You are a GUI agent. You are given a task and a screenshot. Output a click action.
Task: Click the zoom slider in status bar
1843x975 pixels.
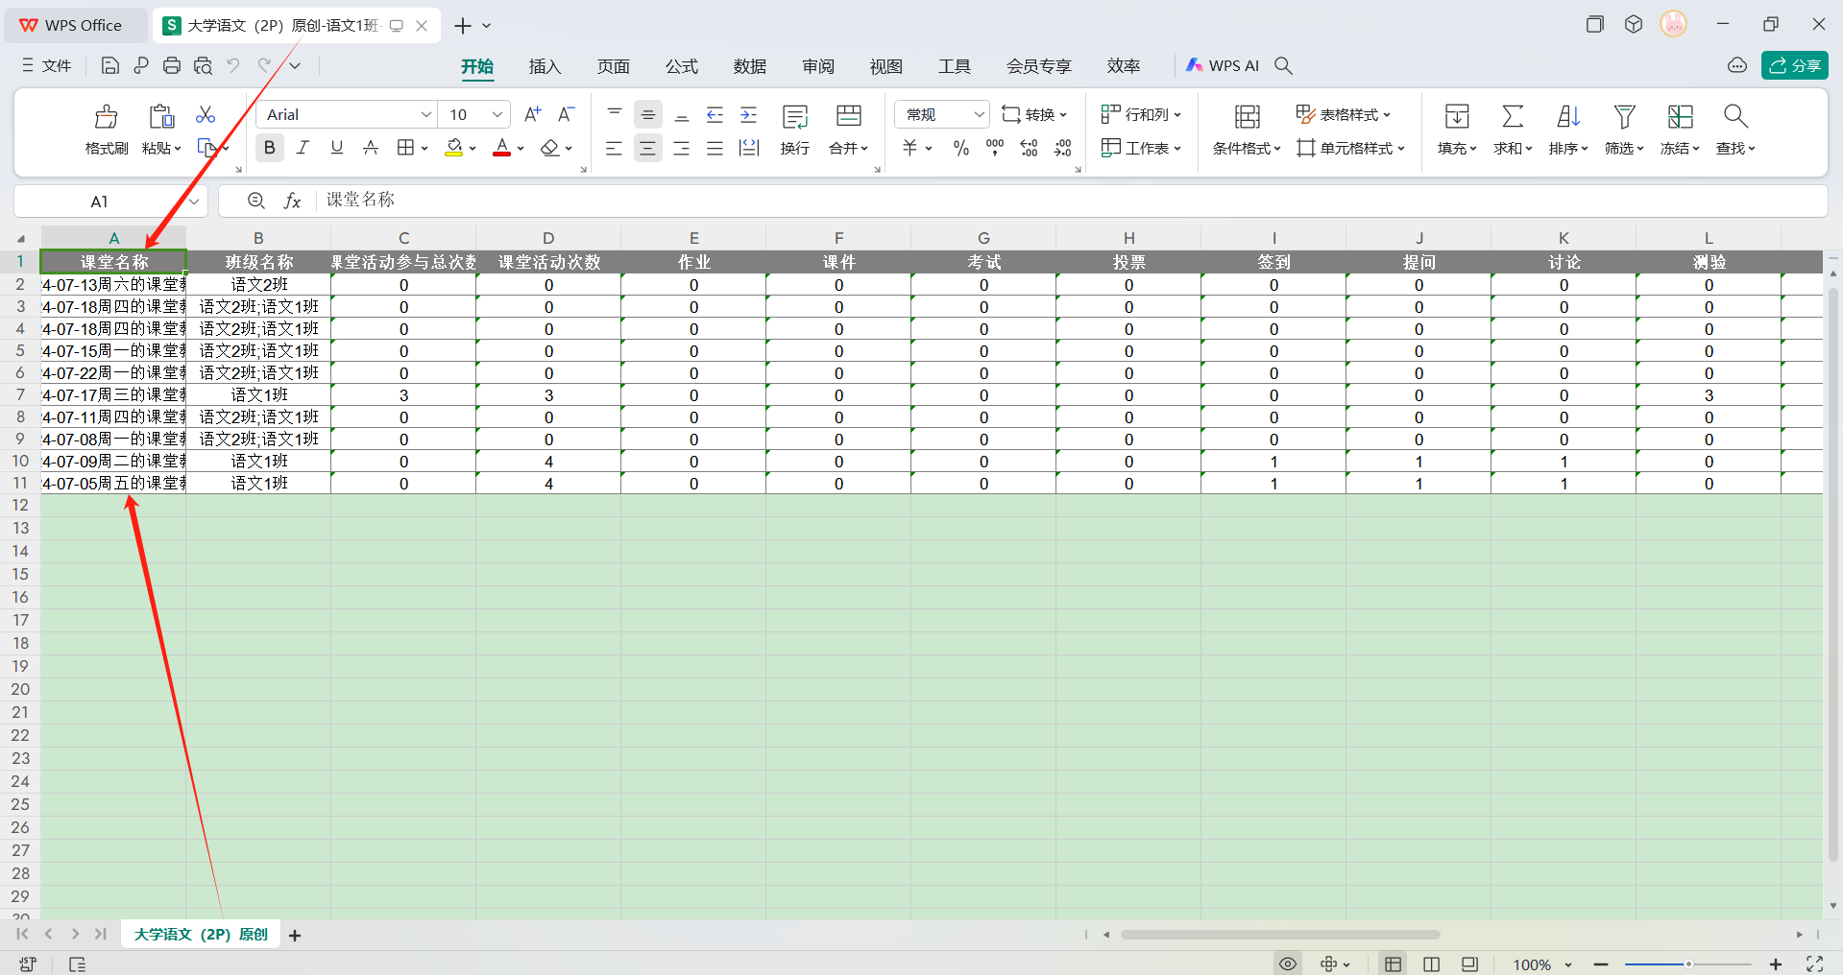coord(1687,964)
